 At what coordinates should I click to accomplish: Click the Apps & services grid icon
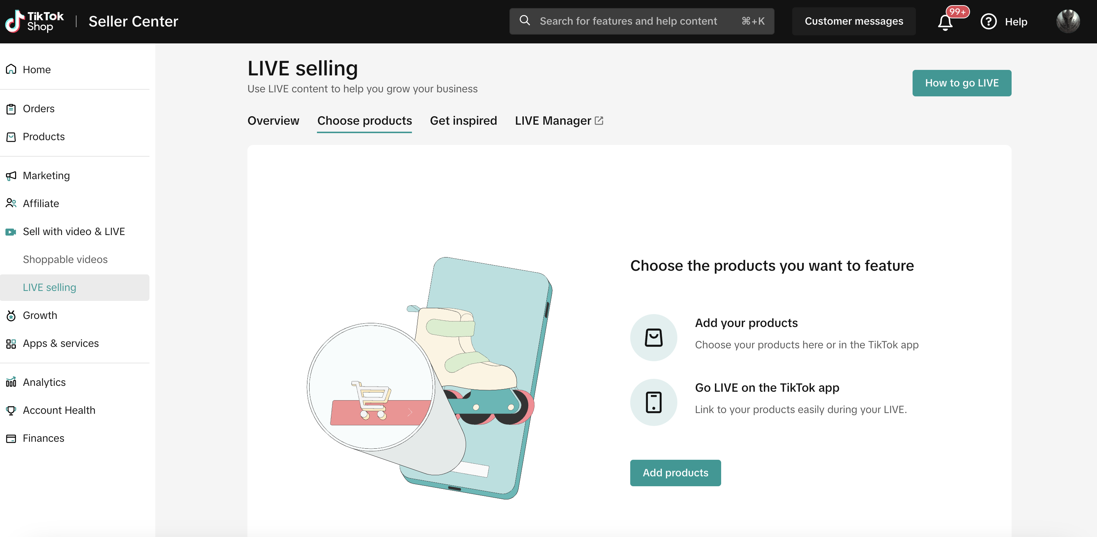tap(11, 344)
